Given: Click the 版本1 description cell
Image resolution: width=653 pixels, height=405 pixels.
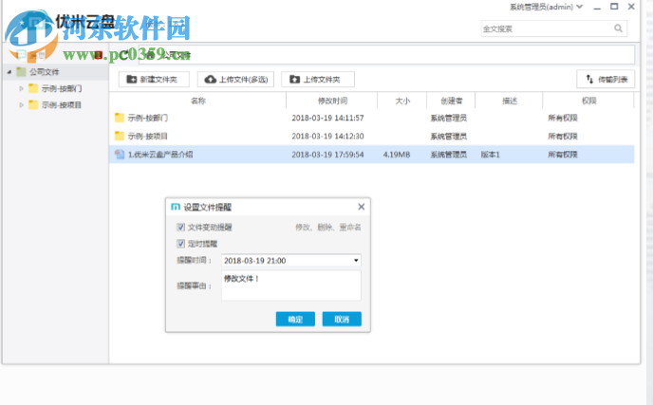Looking at the screenshot, I should click(490, 155).
